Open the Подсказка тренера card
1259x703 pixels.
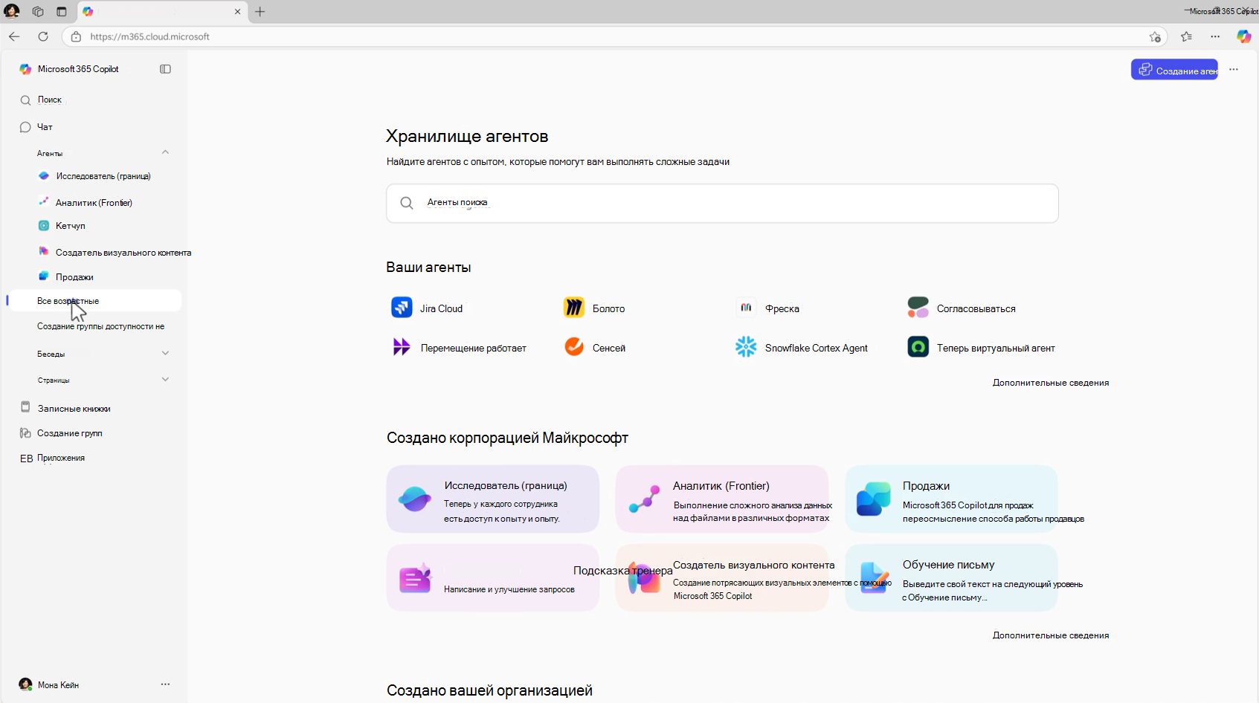point(492,577)
